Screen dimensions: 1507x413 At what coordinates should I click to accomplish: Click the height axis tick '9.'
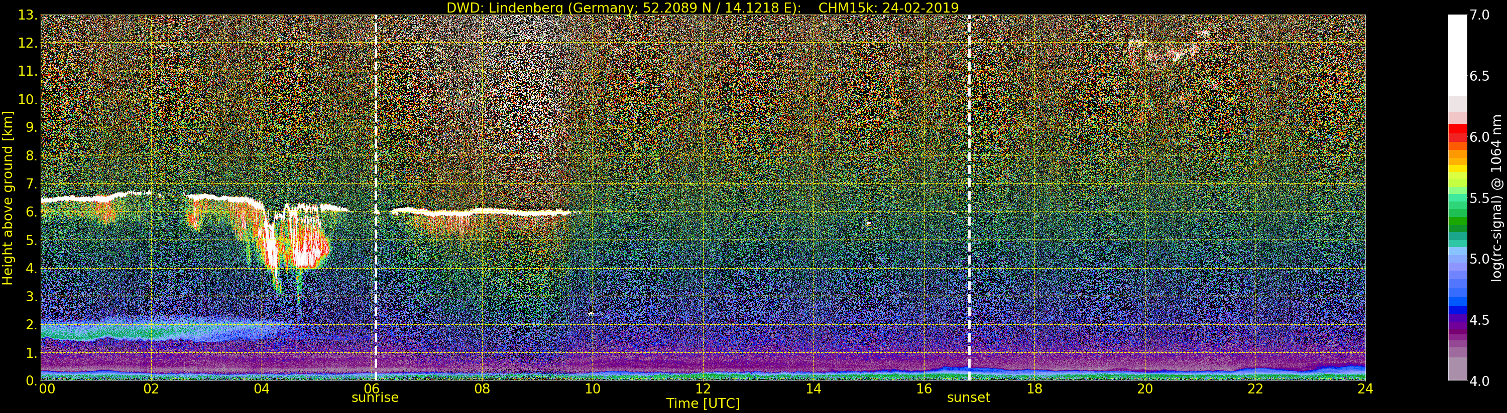[x=31, y=127]
